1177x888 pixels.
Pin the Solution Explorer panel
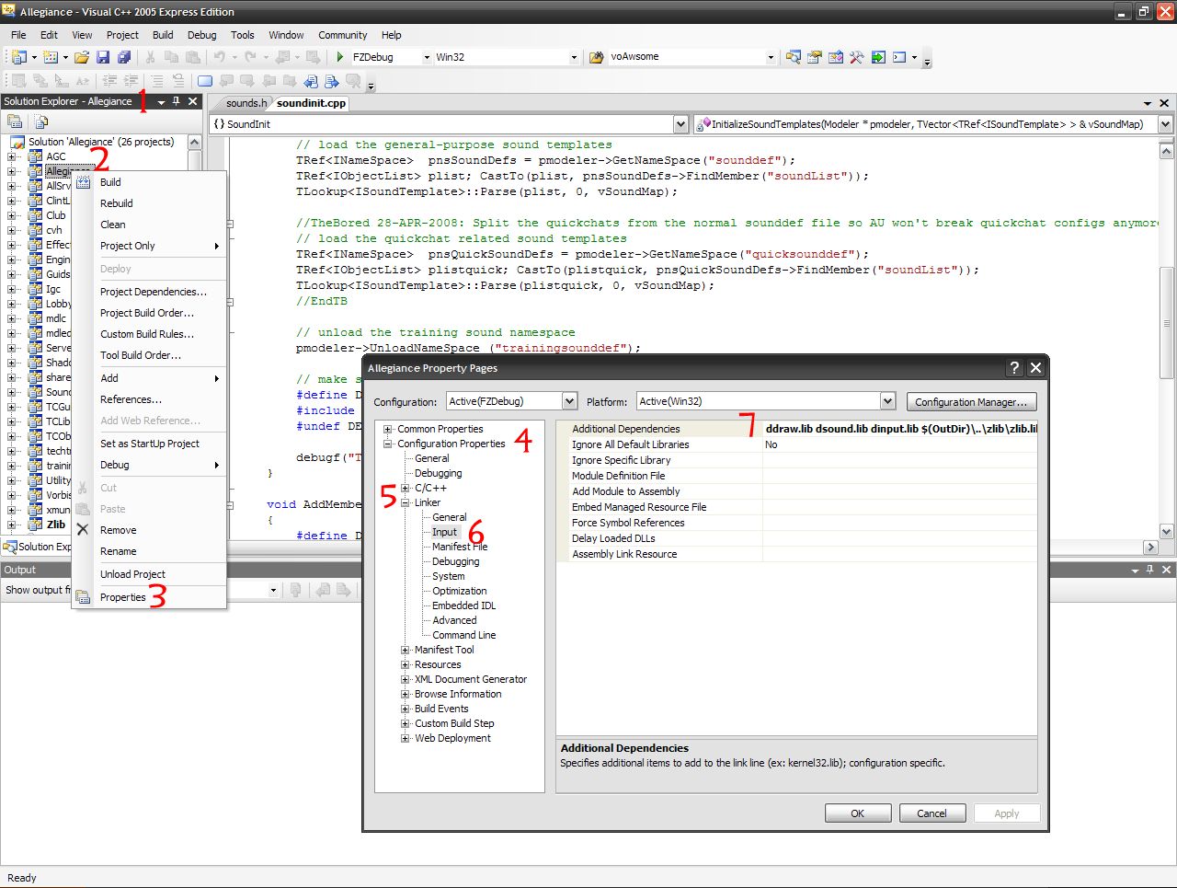(x=177, y=101)
